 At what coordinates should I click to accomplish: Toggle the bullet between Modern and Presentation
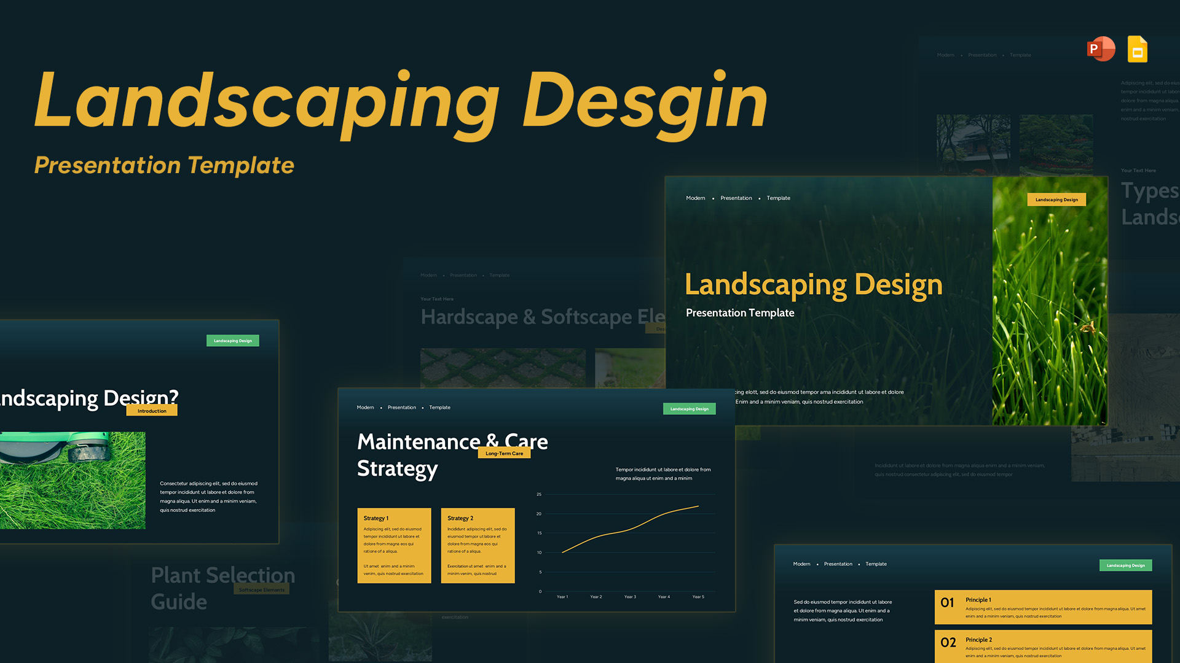(713, 198)
